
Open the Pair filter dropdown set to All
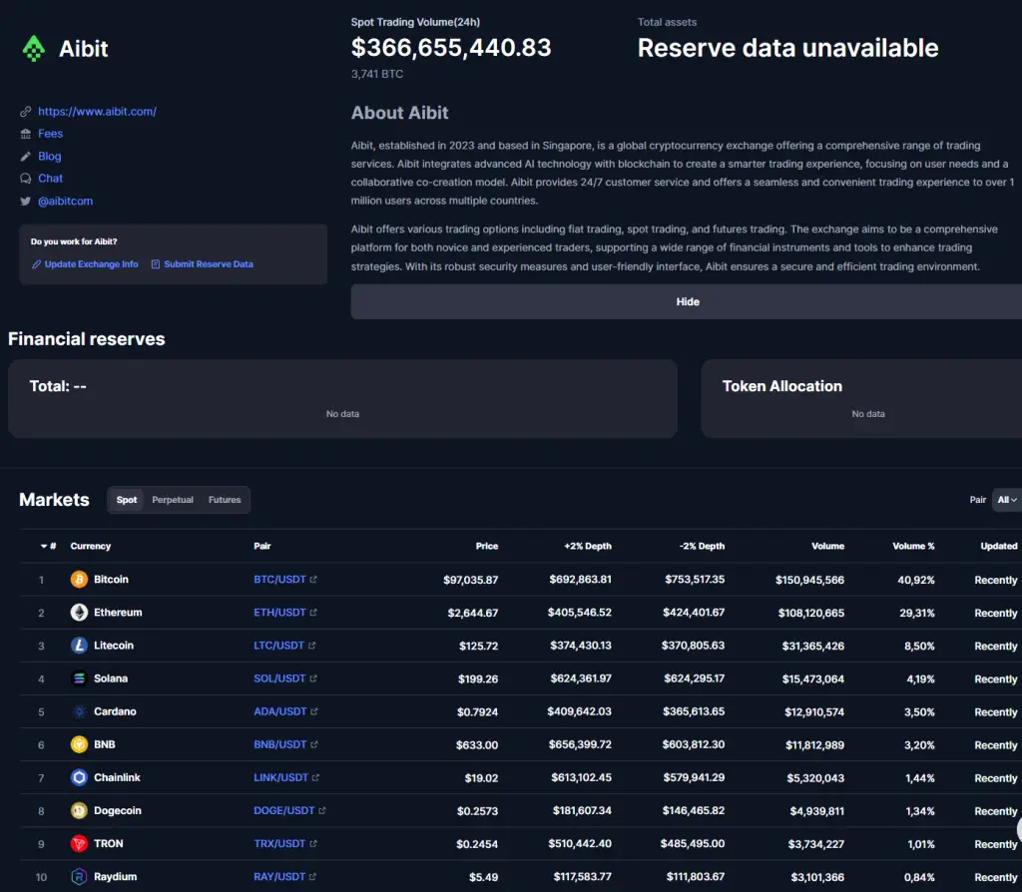pos(1006,500)
